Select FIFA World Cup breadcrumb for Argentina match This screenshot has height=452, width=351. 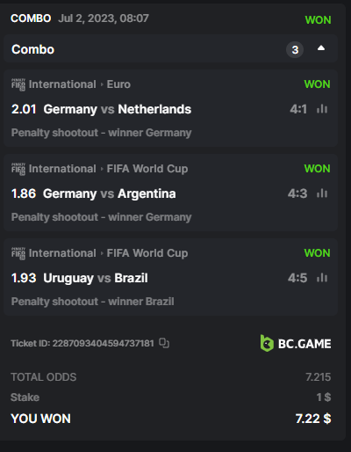(x=147, y=169)
